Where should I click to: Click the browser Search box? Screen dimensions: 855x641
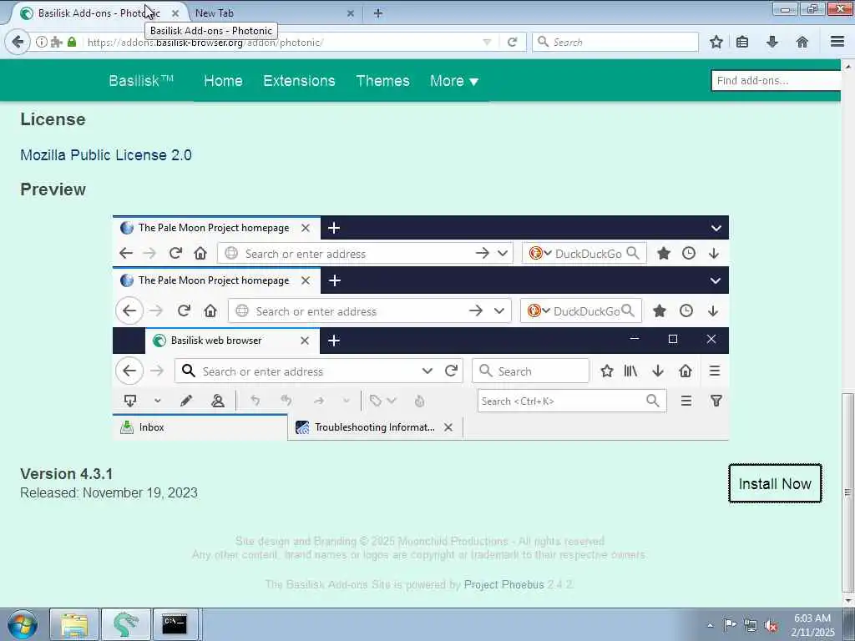[x=615, y=42]
